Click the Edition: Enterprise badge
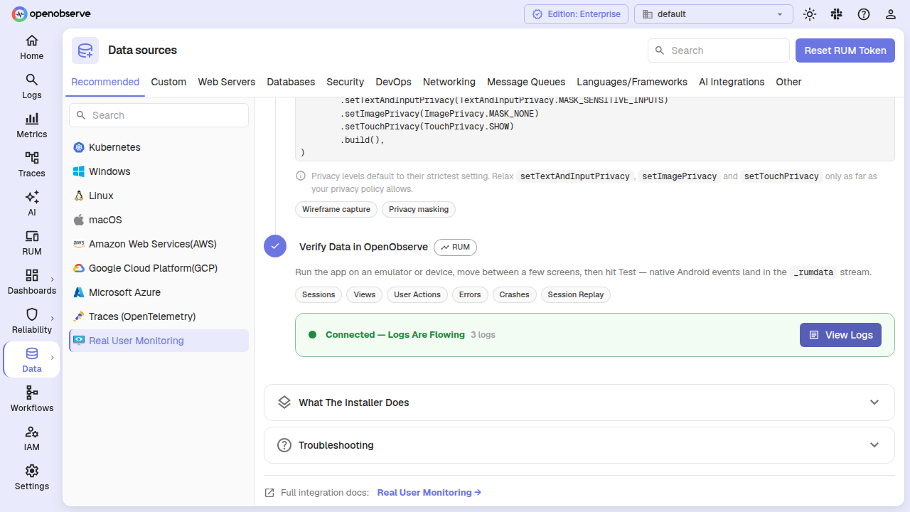Screen dimensions: 910x512 pos(577,14)
